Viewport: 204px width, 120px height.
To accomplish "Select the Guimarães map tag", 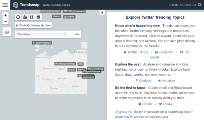I will click(88, 77).
